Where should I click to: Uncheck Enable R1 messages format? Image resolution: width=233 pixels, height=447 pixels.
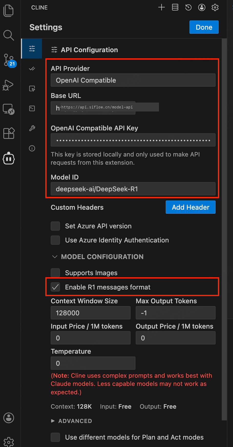(x=55, y=287)
